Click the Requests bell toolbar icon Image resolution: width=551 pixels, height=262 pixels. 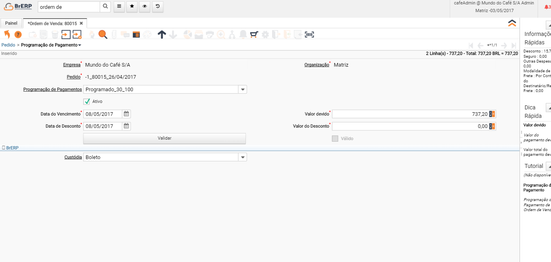click(243, 35)
